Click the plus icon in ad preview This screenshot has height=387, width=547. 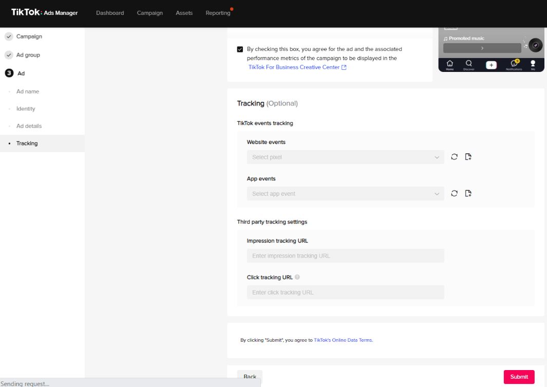(x=491, y=65)
